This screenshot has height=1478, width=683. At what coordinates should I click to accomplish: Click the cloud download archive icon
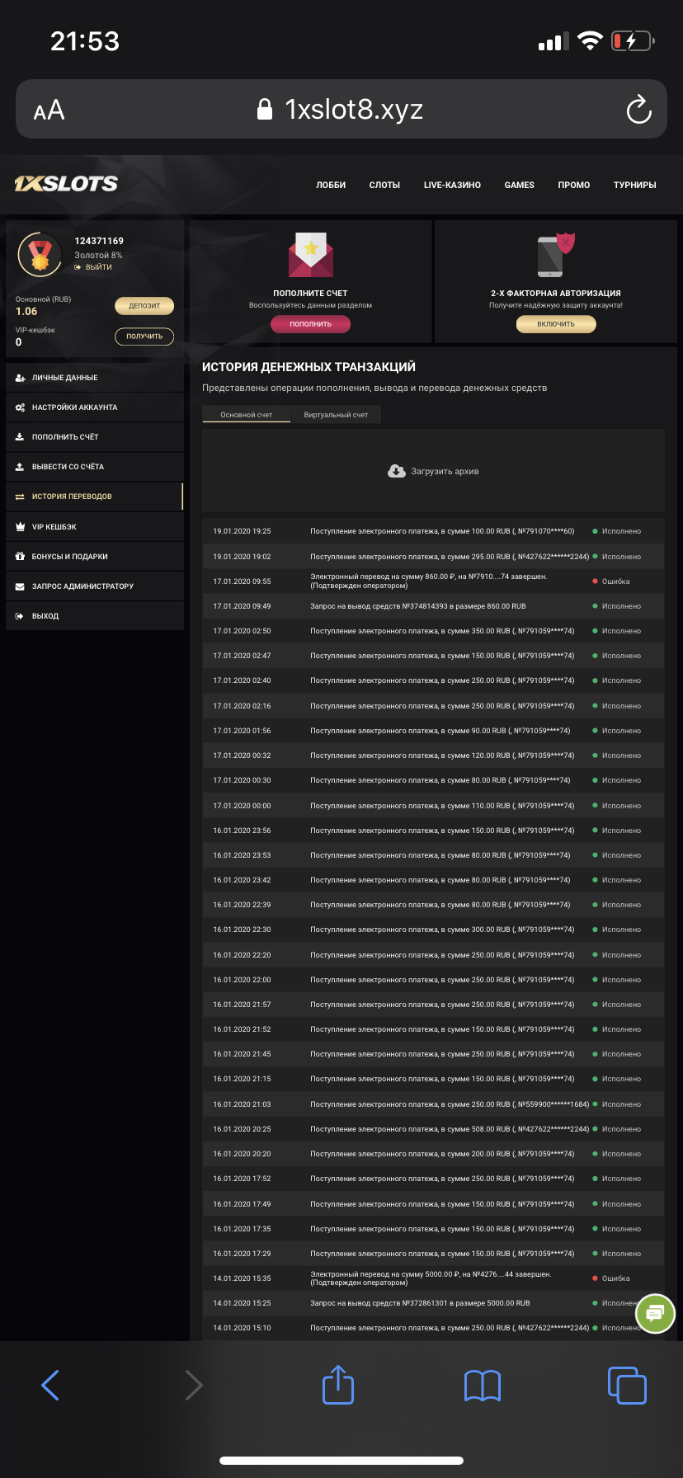tap(397, 471)
